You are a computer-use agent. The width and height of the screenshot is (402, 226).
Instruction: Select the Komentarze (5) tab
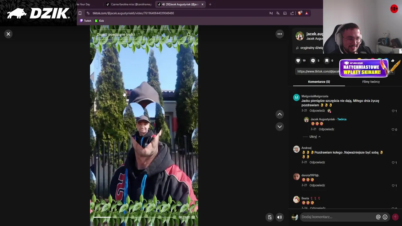coord(319,82)
